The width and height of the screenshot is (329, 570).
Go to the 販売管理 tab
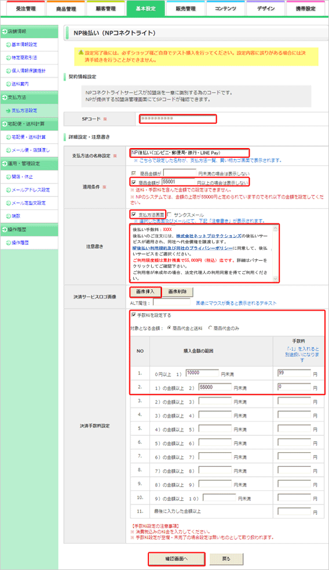185,9
